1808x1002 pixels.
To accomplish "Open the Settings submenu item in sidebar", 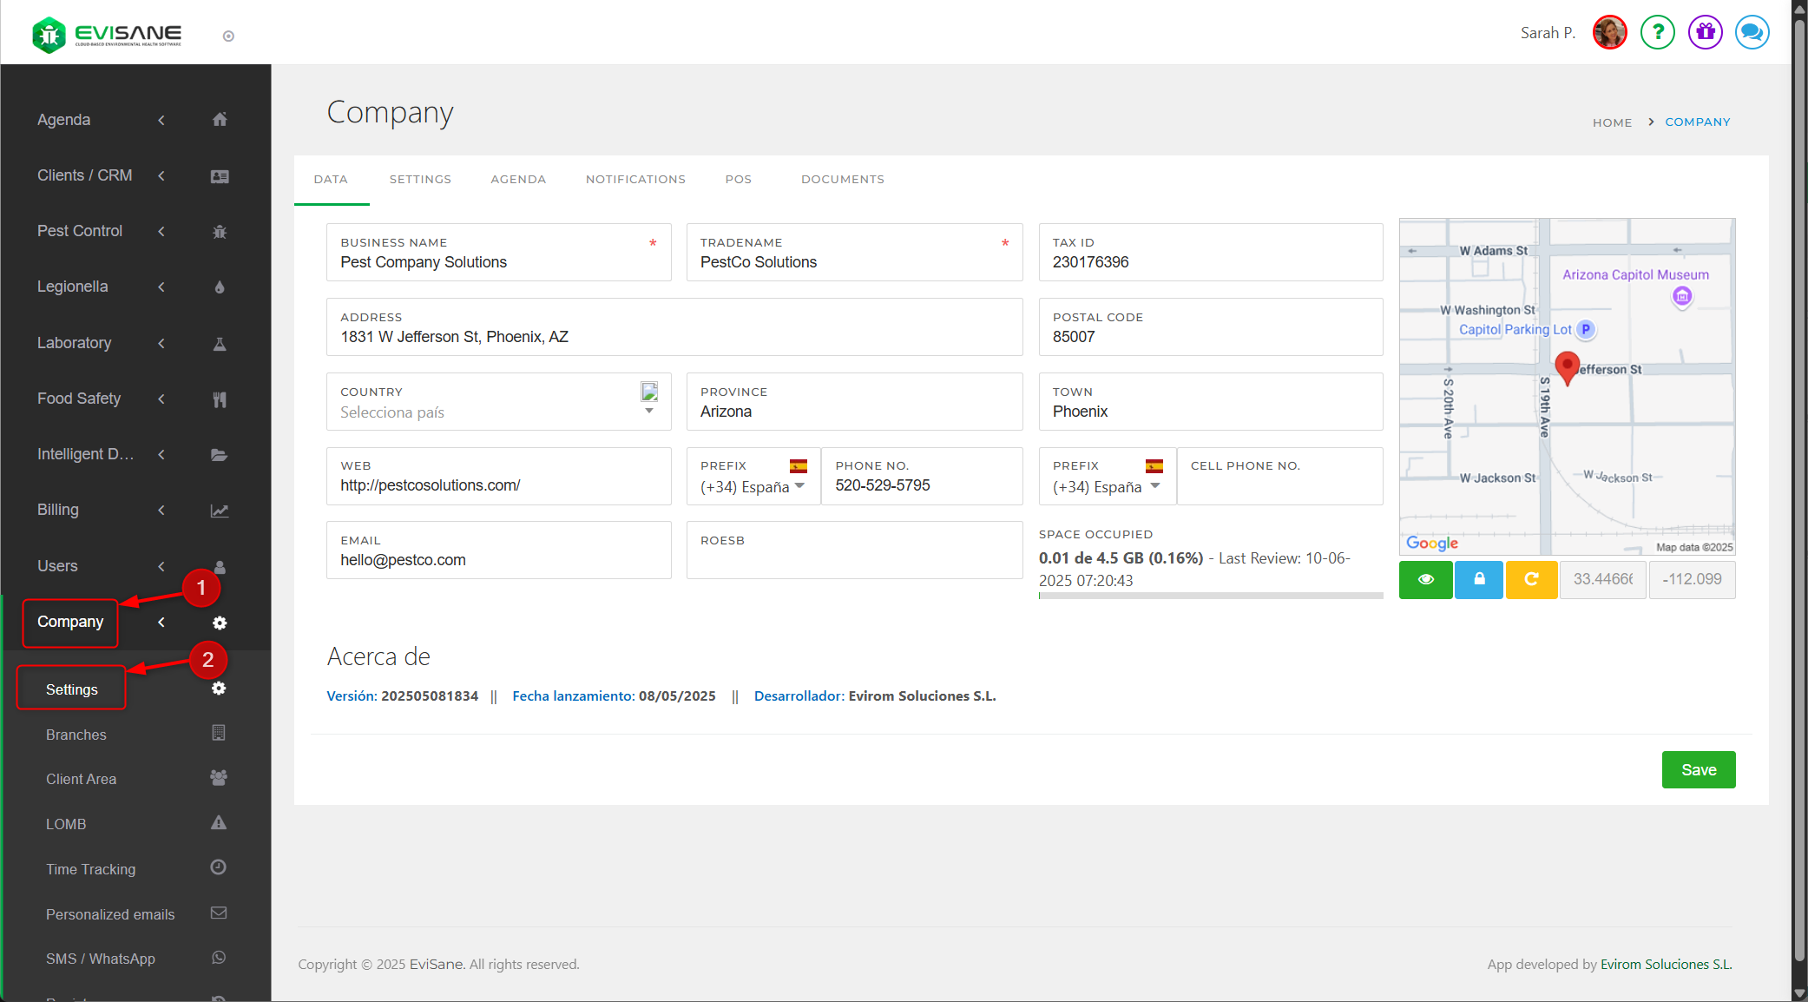I will pos(72,689).
